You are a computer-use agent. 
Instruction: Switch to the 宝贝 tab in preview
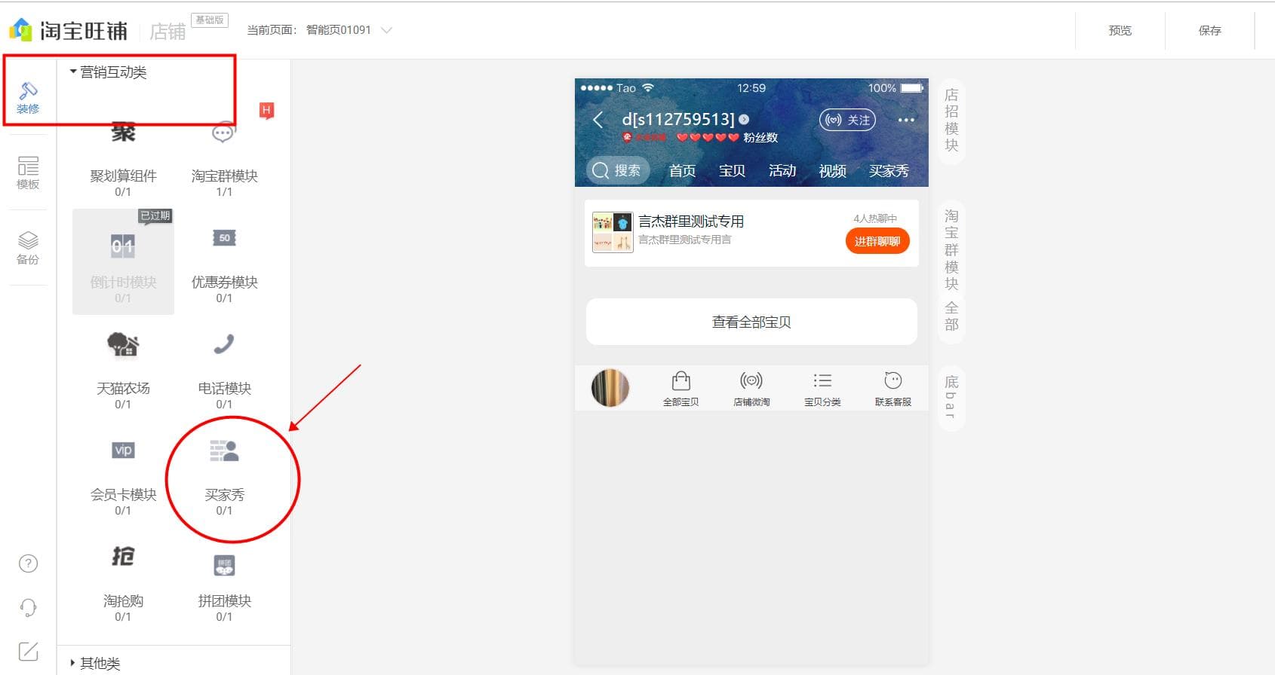click(732, 171)
